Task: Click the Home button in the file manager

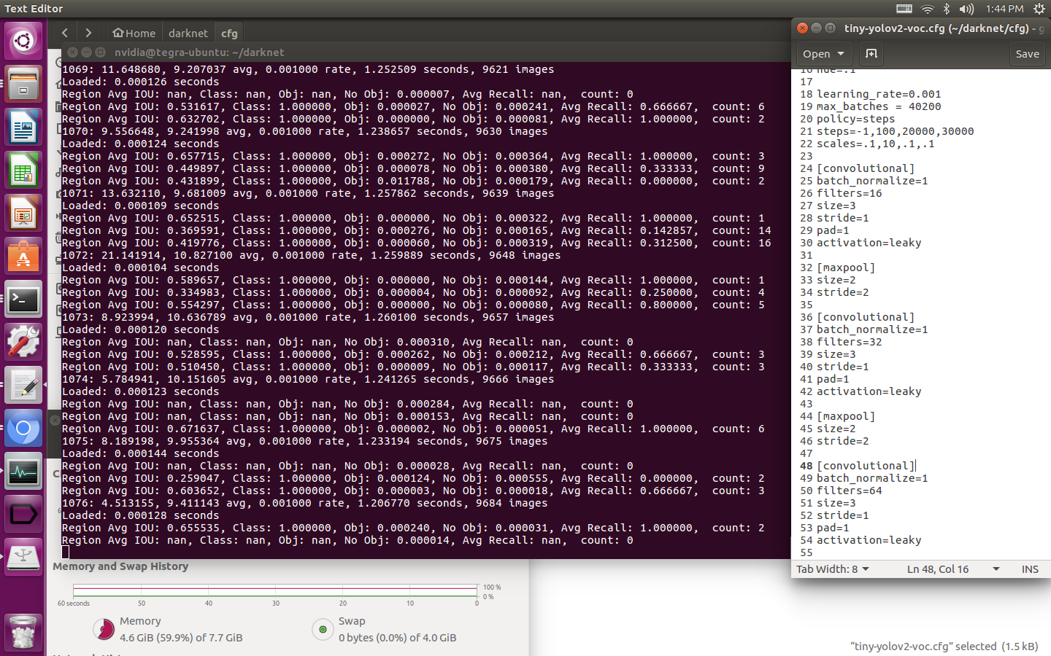Action: click(134, 33)
